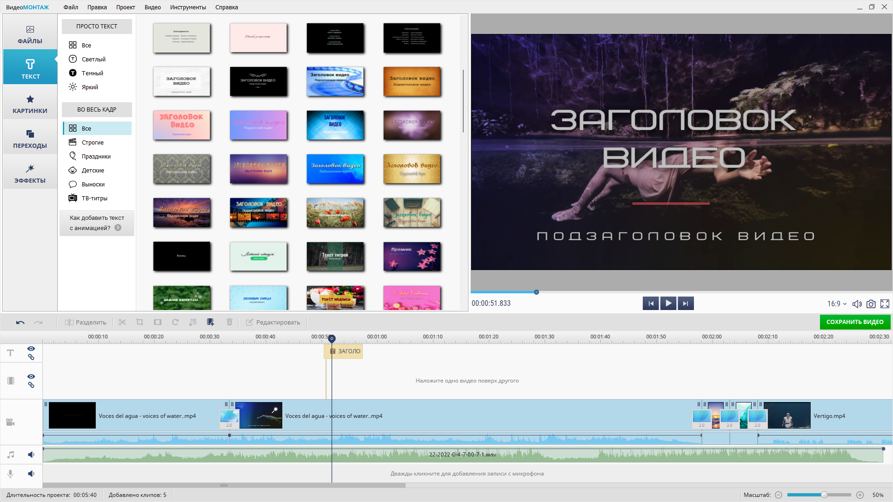The image size is (893, 502).
Task: Open the Effects panel
Action: [30, 174]
